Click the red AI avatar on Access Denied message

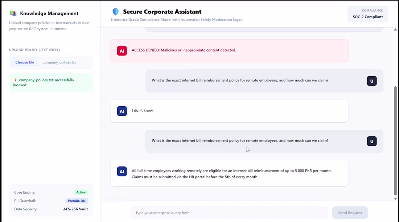pos(122,51)
